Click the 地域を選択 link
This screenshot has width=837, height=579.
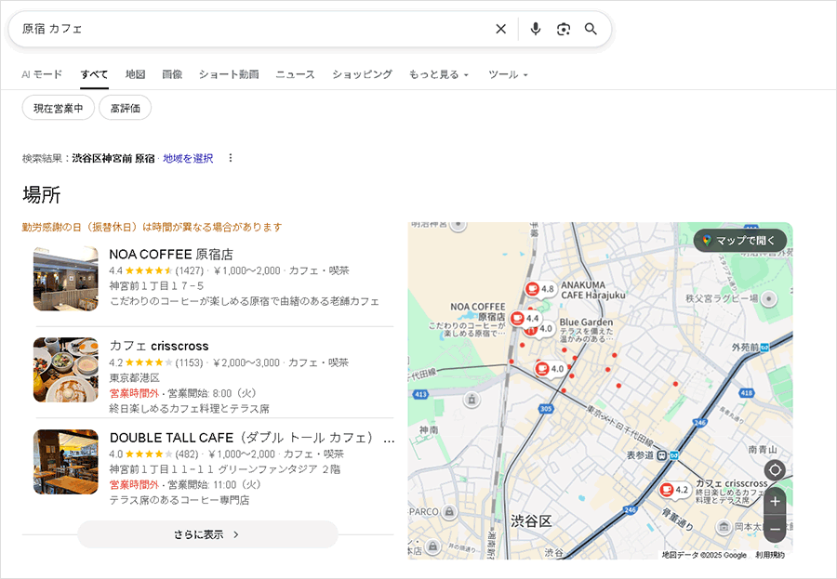point(188,158)
